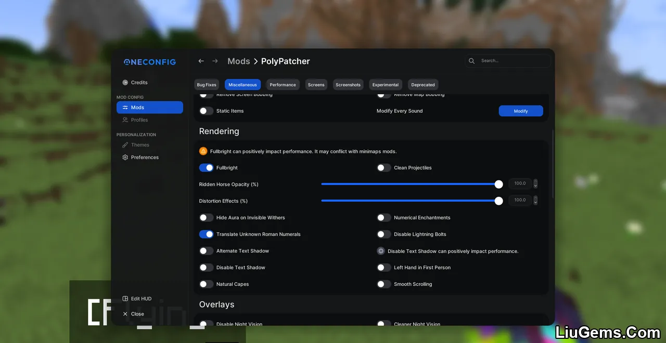Click the Mods breadcrumb link
Image resolution: width=666 pixels, height=343 pixels.
(x=239, y=61)
